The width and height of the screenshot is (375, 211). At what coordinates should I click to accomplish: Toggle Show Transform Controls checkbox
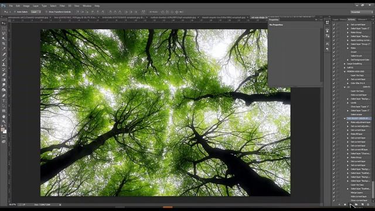pos(46,12)
